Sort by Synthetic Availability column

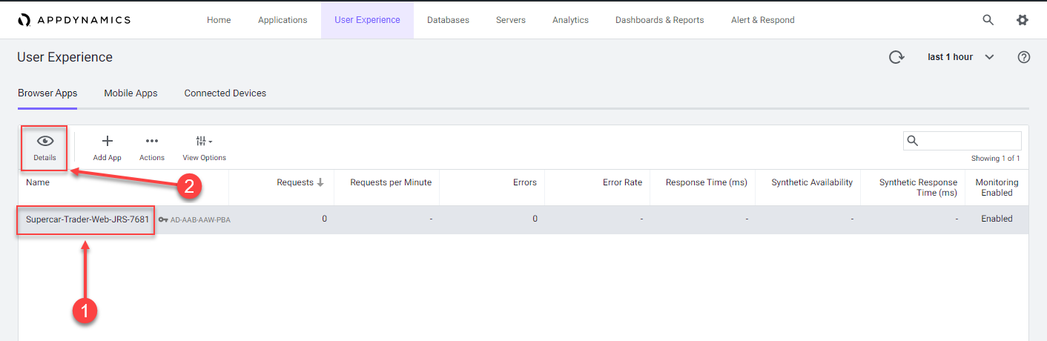pyautogui.click(x=812, y=182)
